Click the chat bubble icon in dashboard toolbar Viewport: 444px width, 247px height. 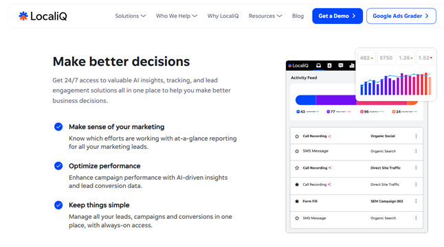point(341,66)
